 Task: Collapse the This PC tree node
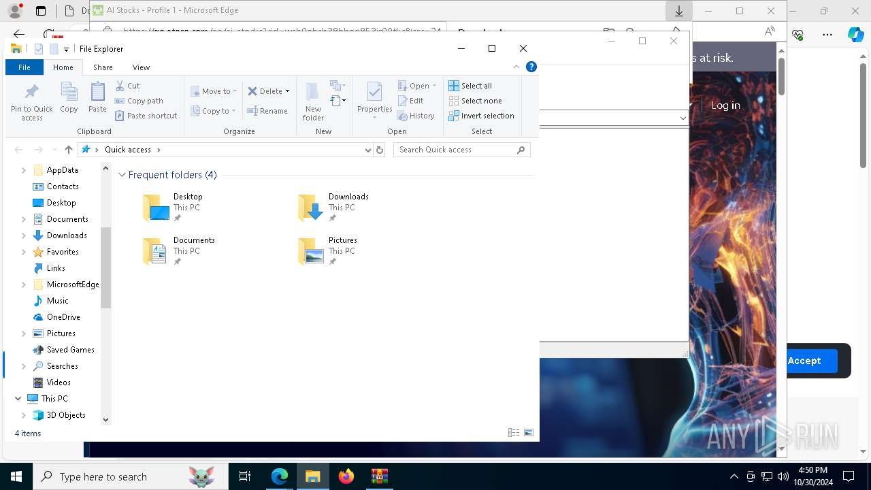click(x=18, y=399)
